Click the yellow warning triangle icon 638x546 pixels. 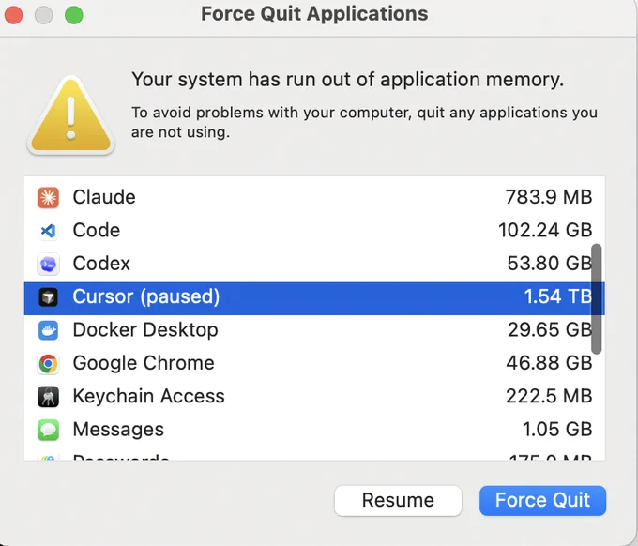[70, 115]
